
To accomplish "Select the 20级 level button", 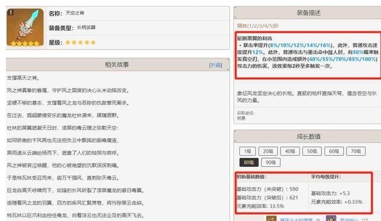I will click(268, 151).
